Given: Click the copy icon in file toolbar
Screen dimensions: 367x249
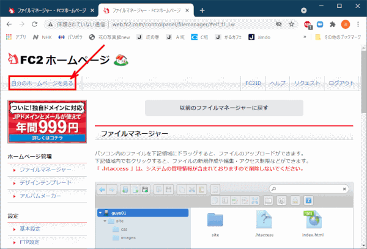Looking at the screenshot, I should coord(182,190).
